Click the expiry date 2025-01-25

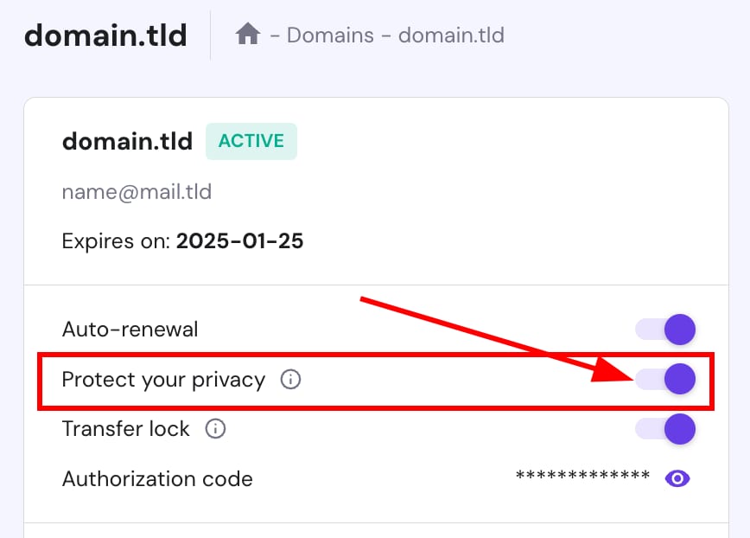point(239,241)
